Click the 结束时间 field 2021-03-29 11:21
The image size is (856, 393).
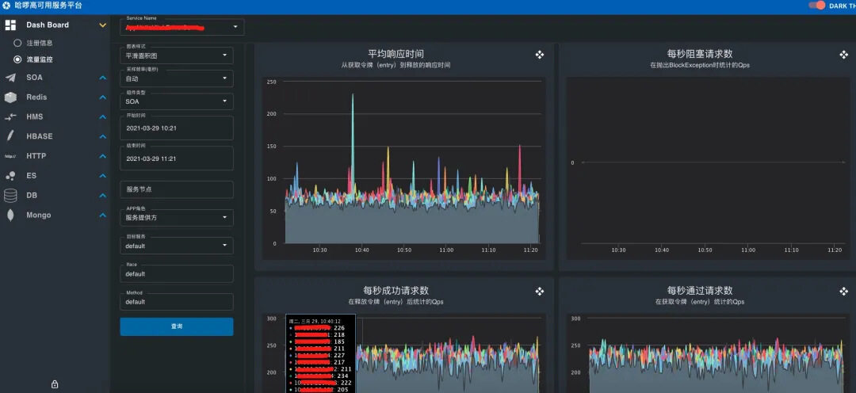pos(176,158)
